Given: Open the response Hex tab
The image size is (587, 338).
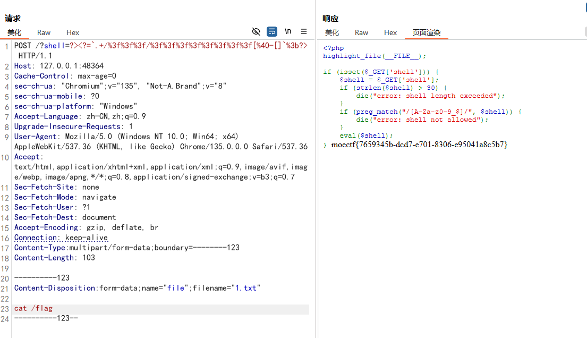Looking at the screenshot, I should click(390, 32).
